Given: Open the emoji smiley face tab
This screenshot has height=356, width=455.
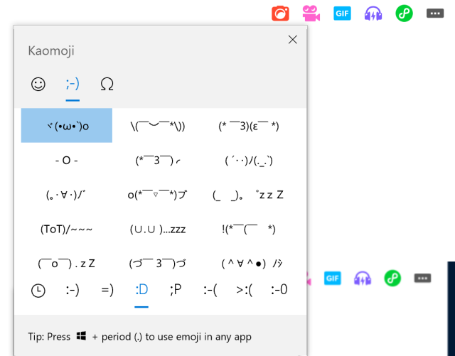Looking at the screenshot, I should pyautogui.click(x=38, y=85).
